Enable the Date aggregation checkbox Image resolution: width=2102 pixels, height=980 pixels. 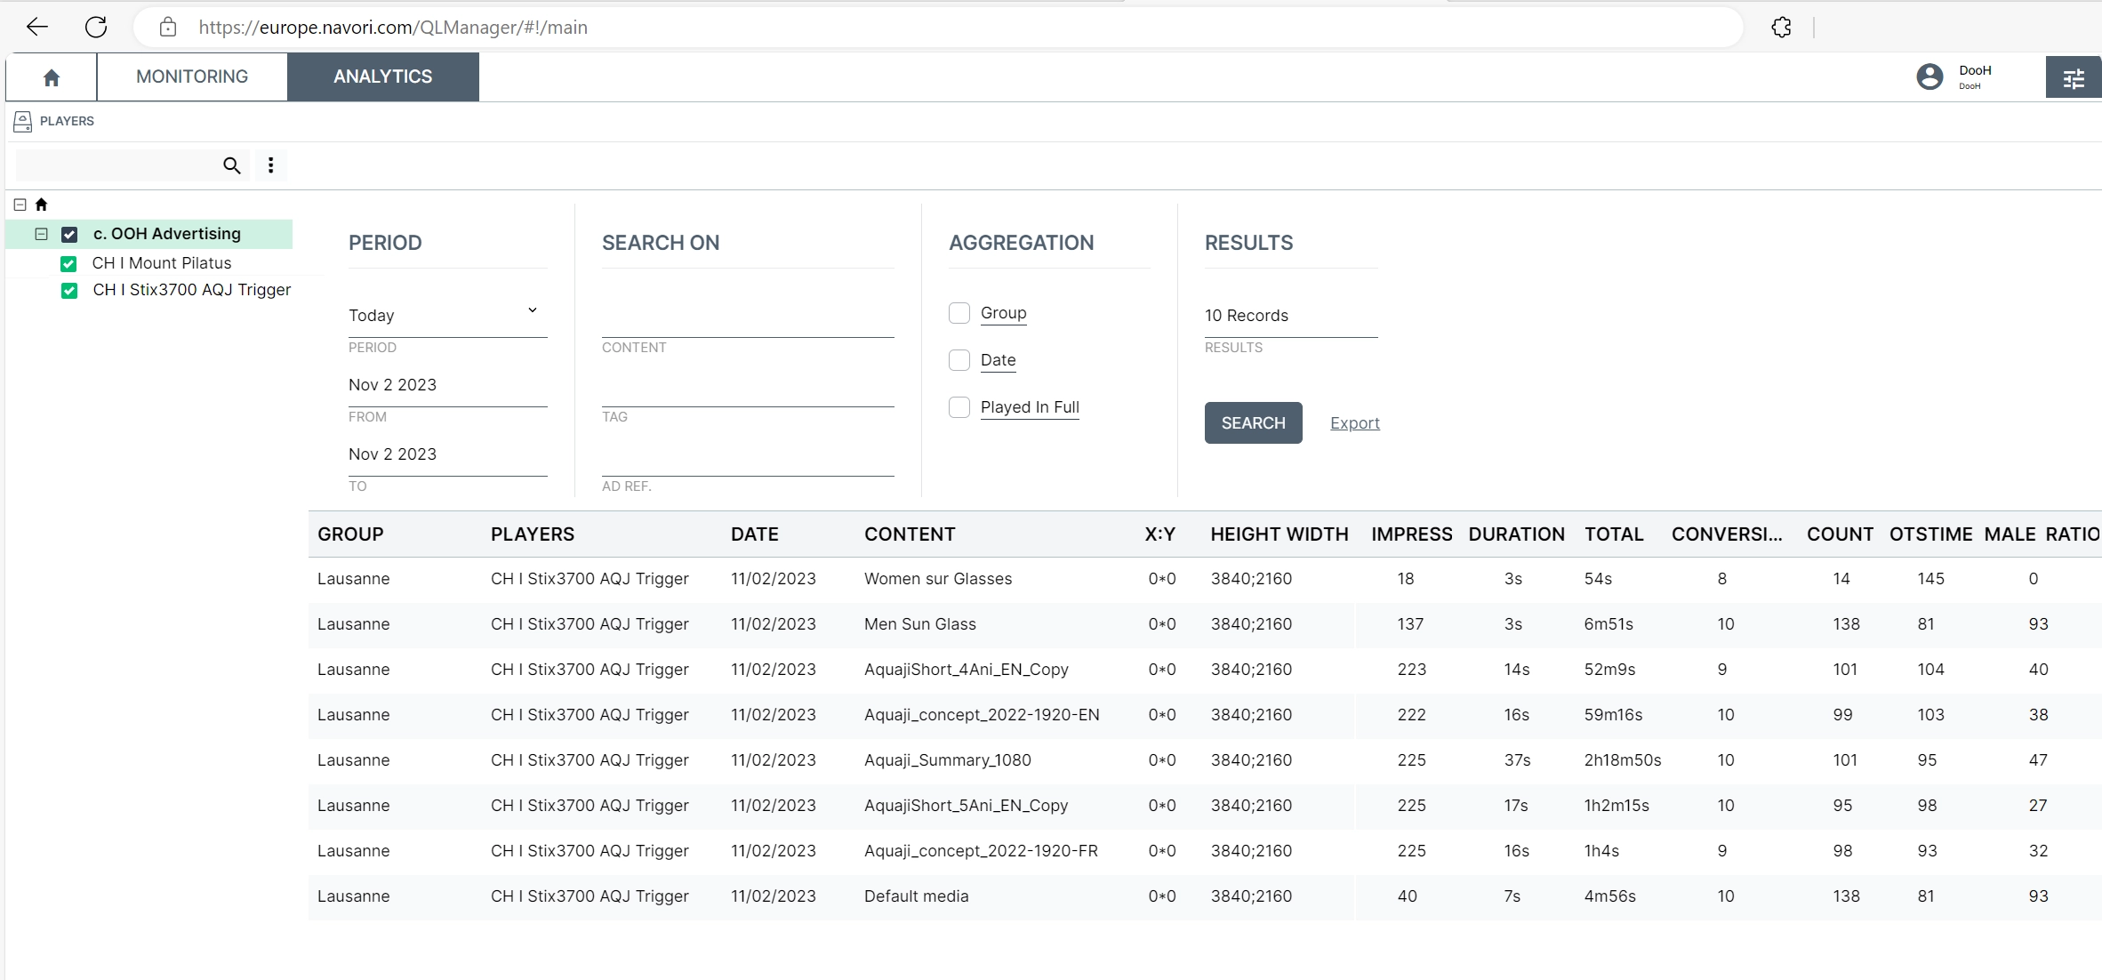[x=959, y=360]
